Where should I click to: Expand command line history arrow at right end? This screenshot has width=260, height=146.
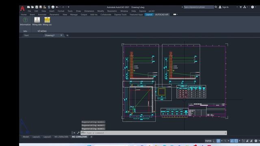click(x=225, y=133)
